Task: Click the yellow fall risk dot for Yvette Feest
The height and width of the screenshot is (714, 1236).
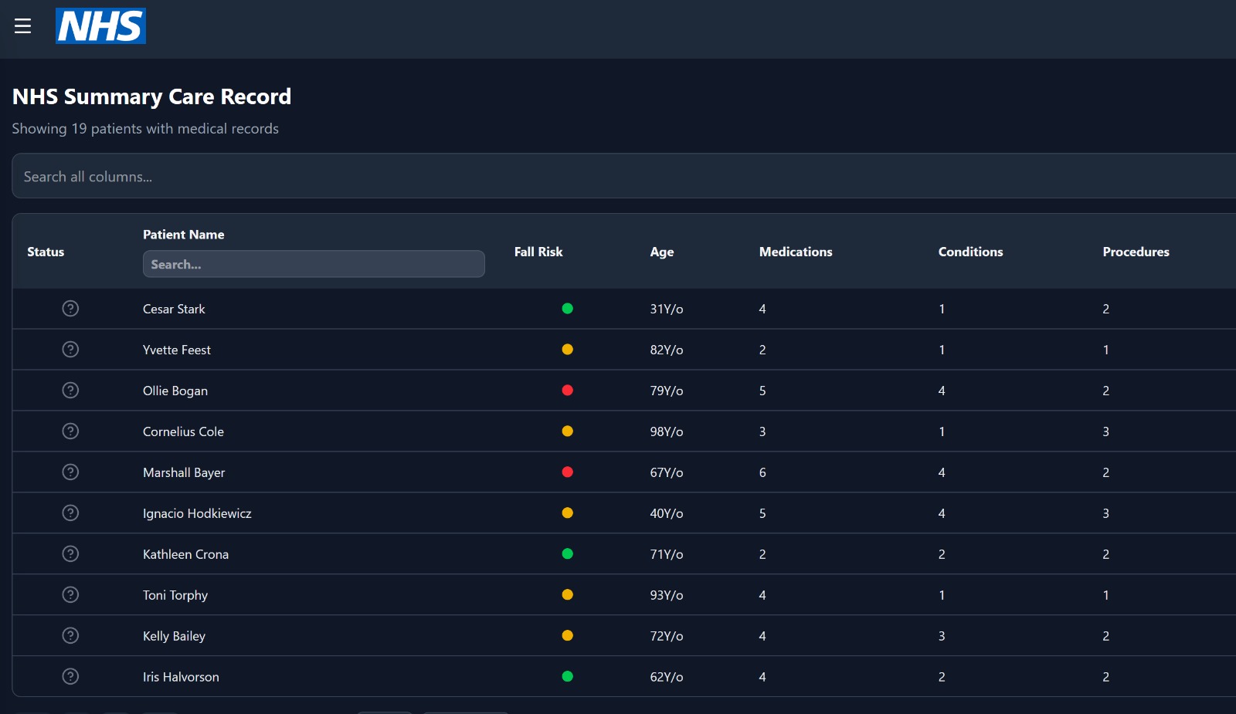Action: point(567,350)
